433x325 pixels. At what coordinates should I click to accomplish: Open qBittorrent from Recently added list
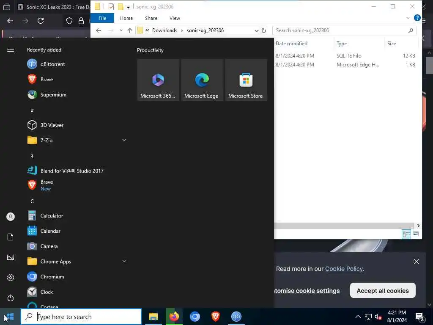(52, 64)
